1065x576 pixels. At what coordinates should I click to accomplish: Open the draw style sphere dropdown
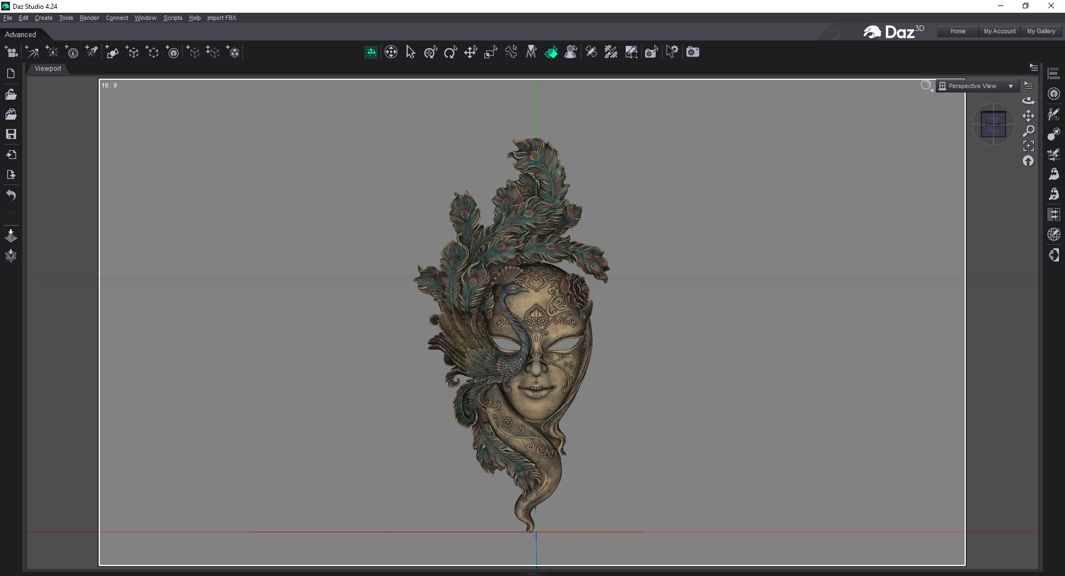[927, 86]
